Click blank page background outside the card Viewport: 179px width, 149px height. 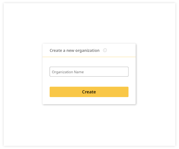coord(23,74)
